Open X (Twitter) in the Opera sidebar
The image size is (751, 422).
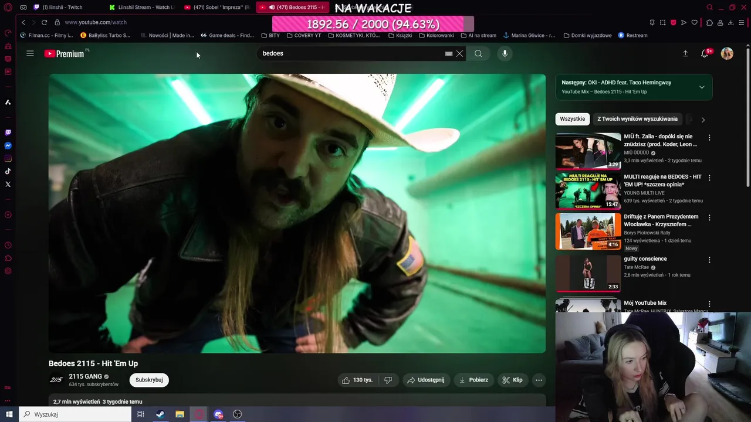[x=8, y=185]
